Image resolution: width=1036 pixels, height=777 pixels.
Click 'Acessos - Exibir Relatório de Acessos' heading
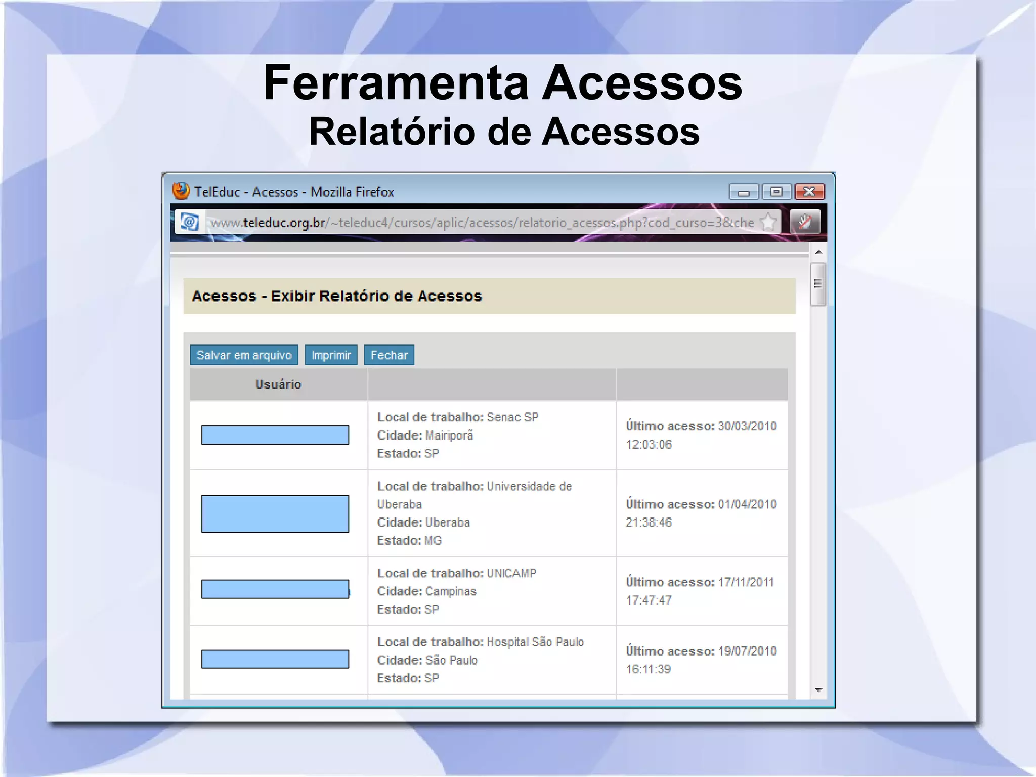pos(337,296)
